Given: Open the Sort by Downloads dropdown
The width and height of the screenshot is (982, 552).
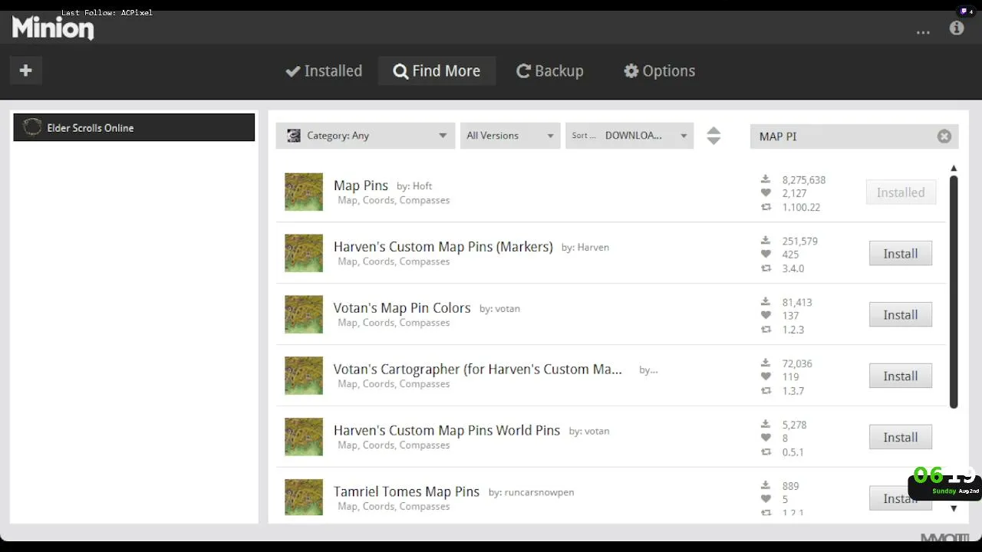Looking at the screenshot, I should (630, 136).
